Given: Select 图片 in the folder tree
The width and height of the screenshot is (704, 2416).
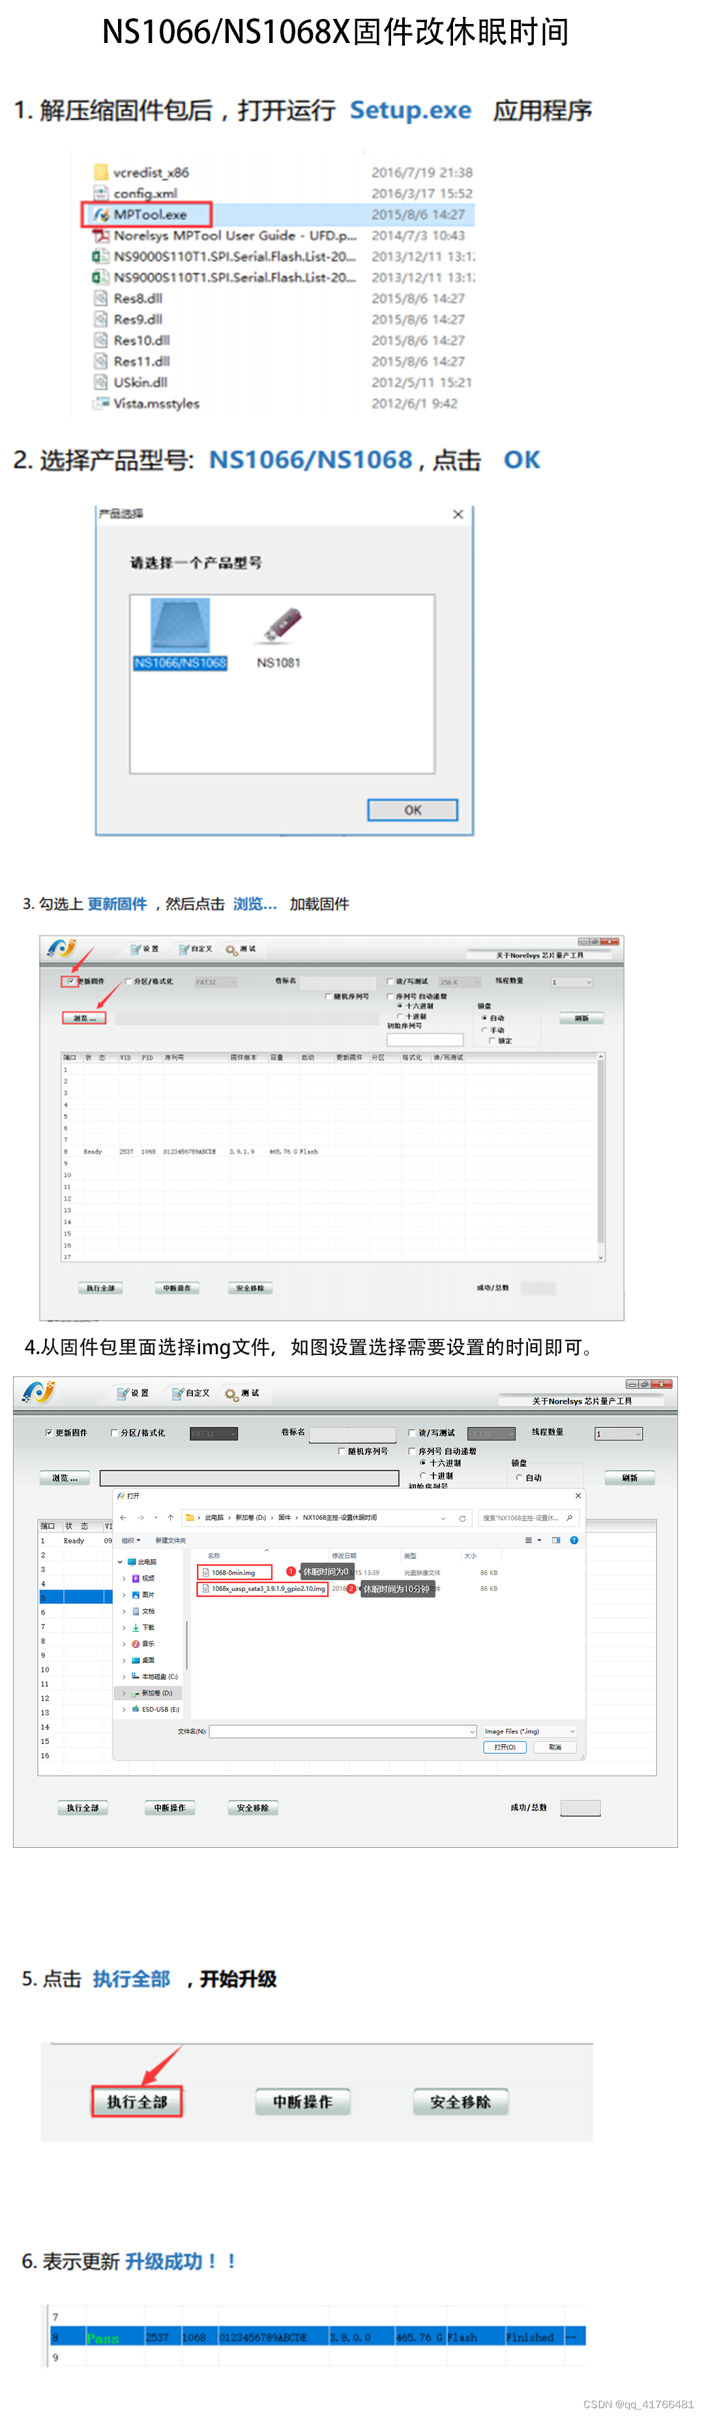Looking at the screenshot, I should (x=143, y=1594).
